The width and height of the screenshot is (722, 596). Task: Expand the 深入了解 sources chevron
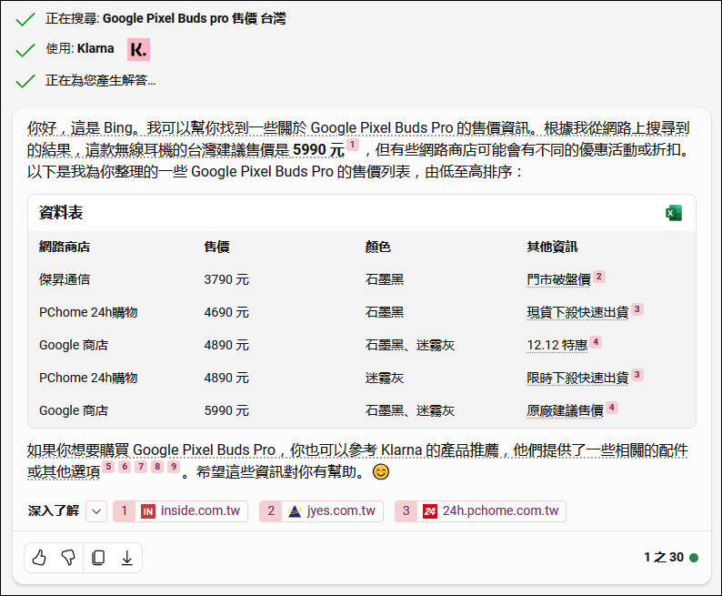[x=96, y=511]
